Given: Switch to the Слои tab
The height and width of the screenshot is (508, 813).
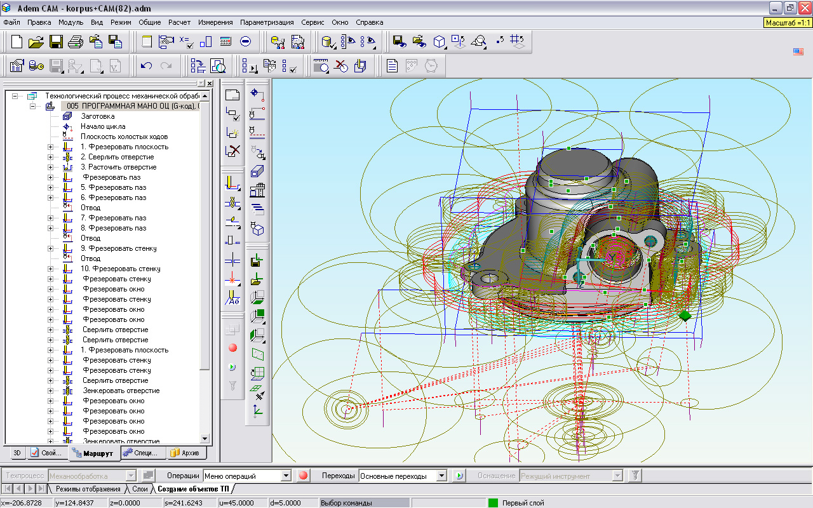Looking at the screenshot, I should pos(140,489).
